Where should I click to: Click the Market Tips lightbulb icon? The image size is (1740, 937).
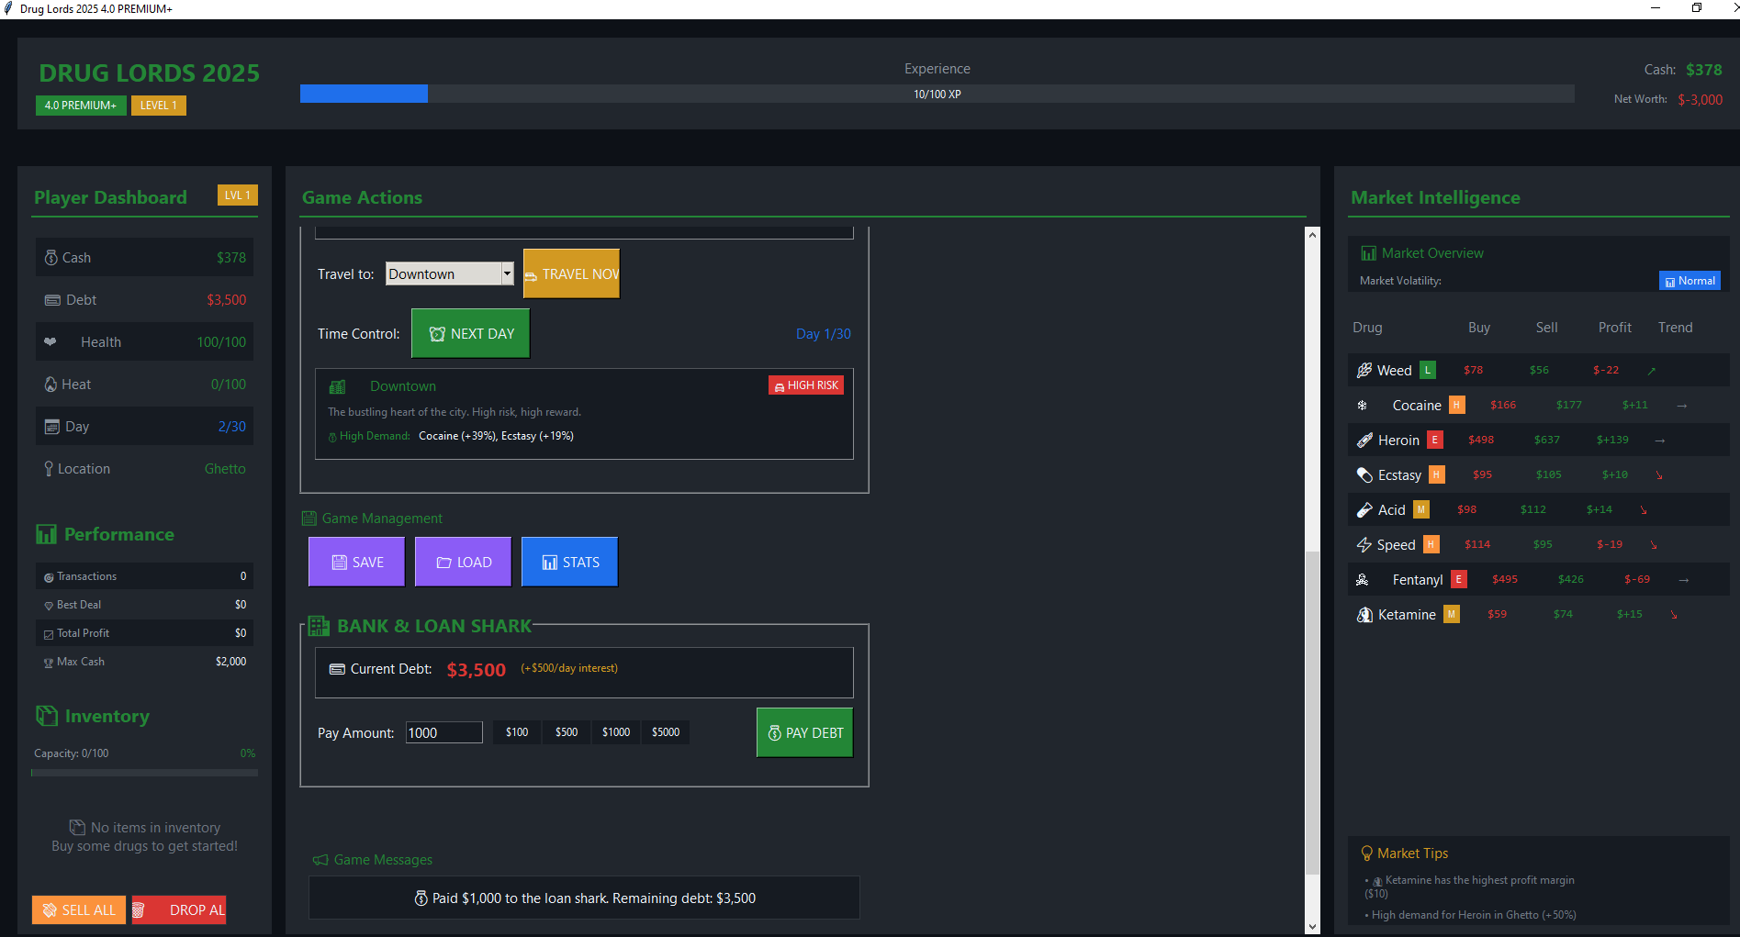1366,853
